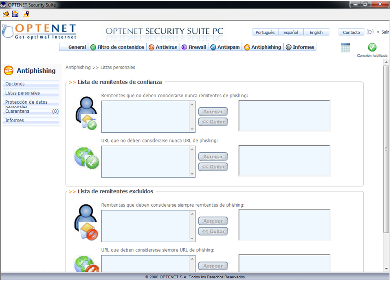This screenshot has height=293, width=391.
Task: Click the trusted senders user icon
Action: click(x=86, y=113)
